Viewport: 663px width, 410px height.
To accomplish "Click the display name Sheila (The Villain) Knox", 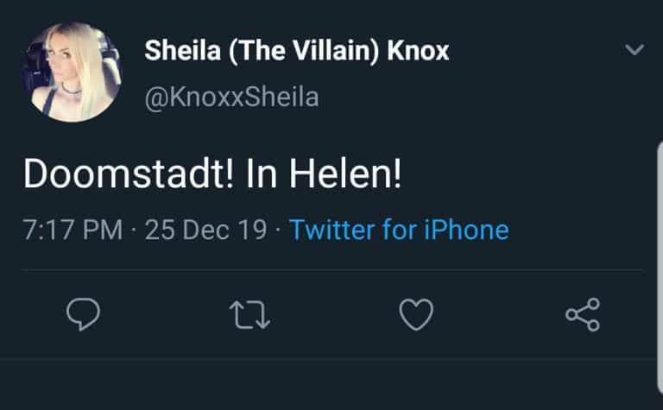I will [x=296, y=51].
